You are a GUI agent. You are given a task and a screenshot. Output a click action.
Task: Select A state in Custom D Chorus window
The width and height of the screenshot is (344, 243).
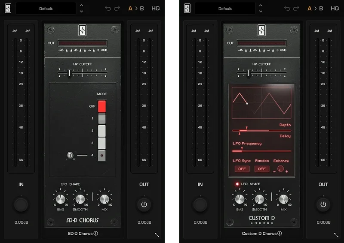310,9
